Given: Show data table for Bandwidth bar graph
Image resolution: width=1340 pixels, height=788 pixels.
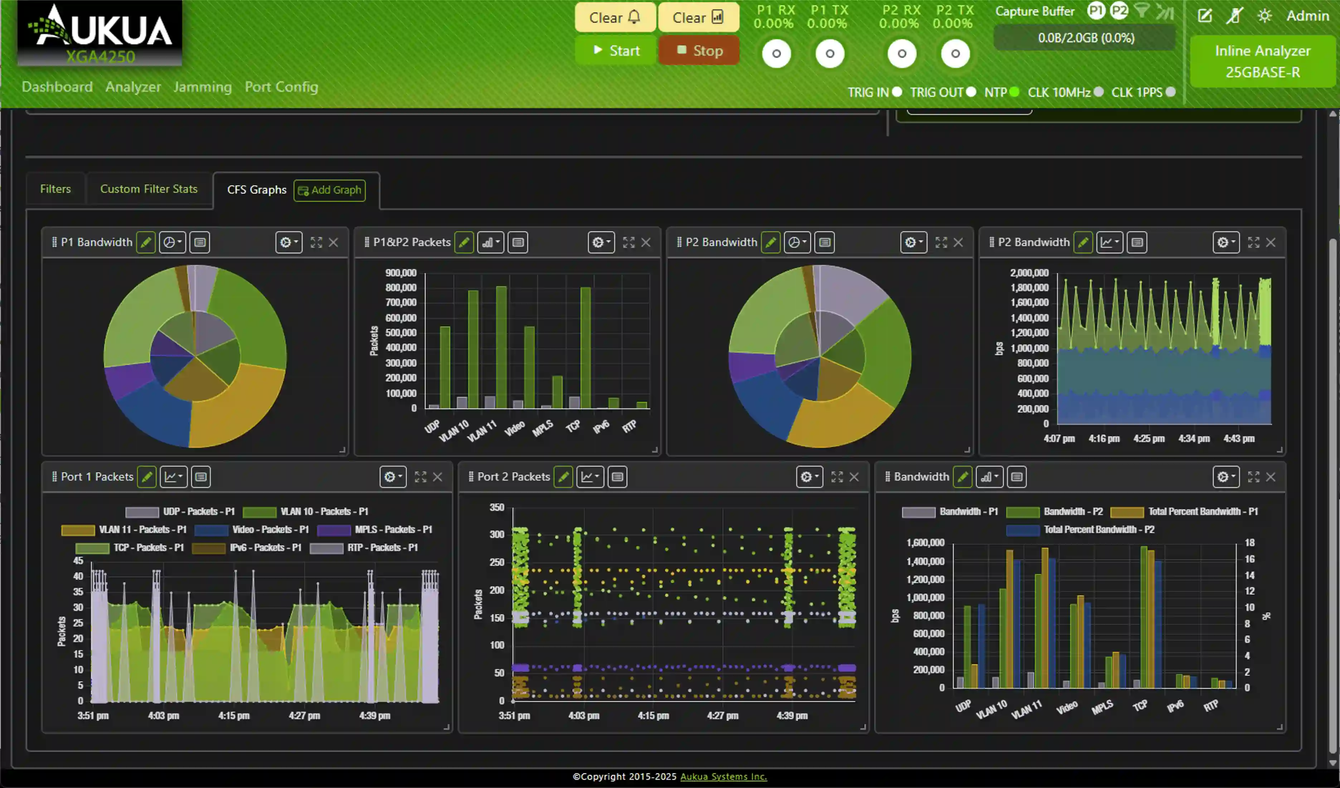Looking at the screenshot, I should [1017, 477].
